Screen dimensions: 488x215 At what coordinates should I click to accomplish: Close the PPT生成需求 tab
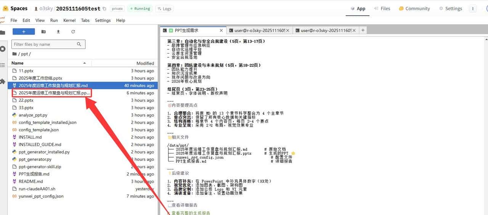[221, 30]
